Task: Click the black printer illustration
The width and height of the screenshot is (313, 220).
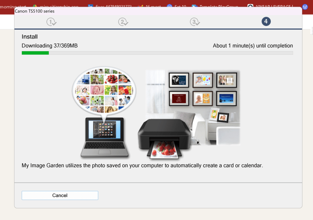Action: pyautogui.click(x=164, y=139)
